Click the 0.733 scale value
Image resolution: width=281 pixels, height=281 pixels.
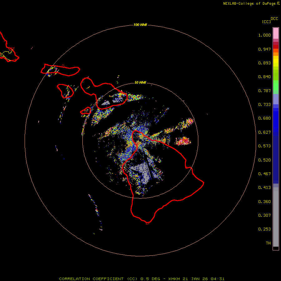coord(264,105)
